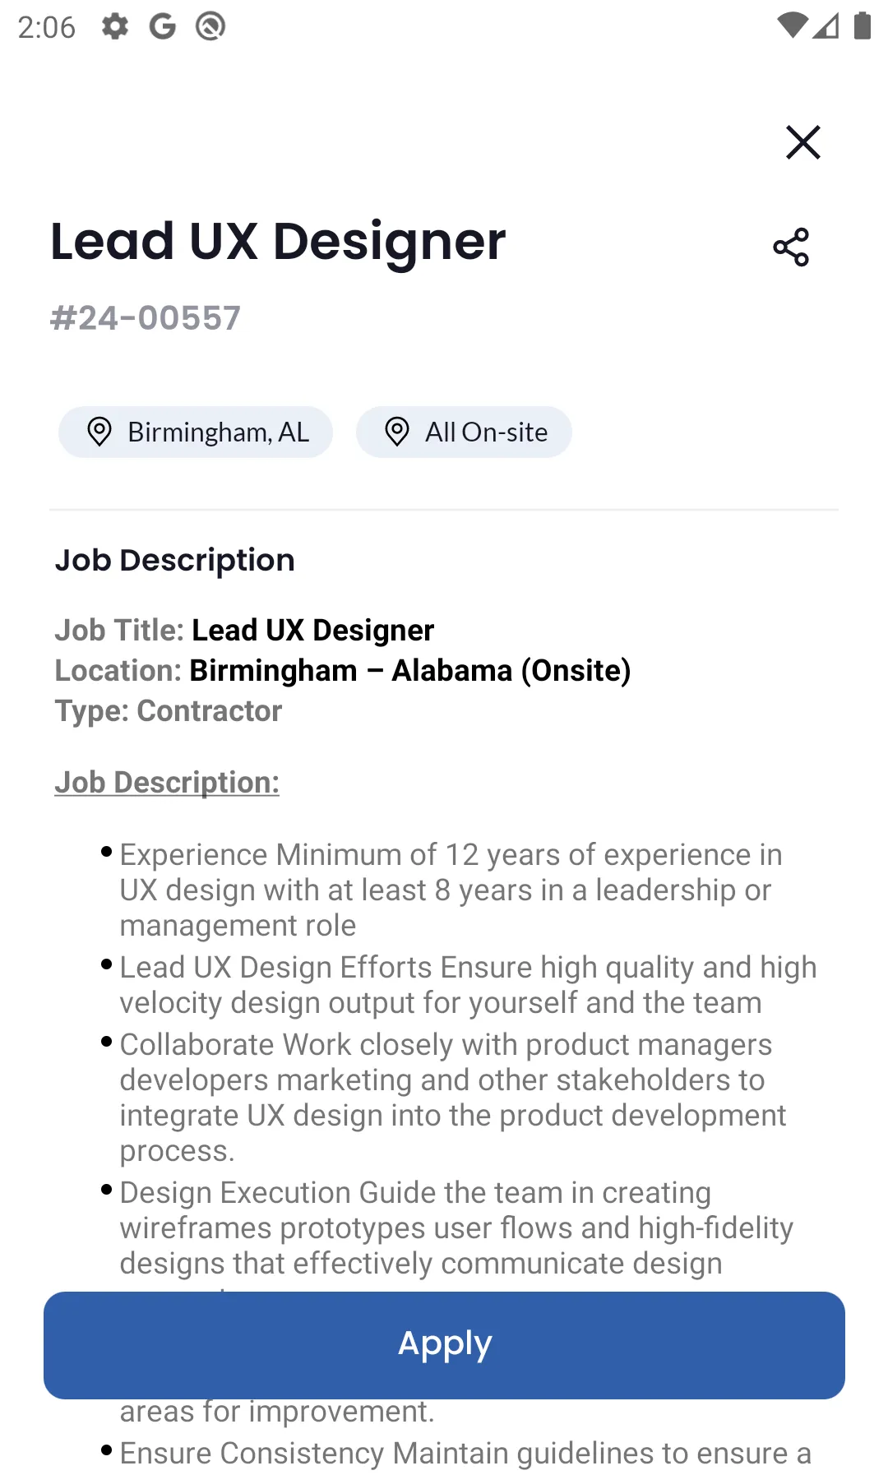
Task: Tap the 2:06 clock in the status bar
Action: point(47,27)
